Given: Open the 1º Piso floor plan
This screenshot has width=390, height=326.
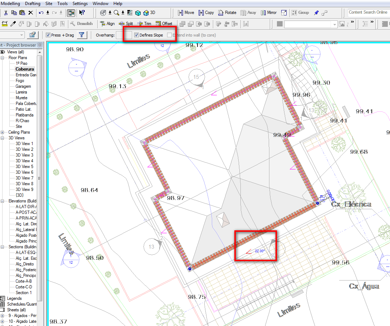Looking at the screenshot, I should tap(21, 63).
